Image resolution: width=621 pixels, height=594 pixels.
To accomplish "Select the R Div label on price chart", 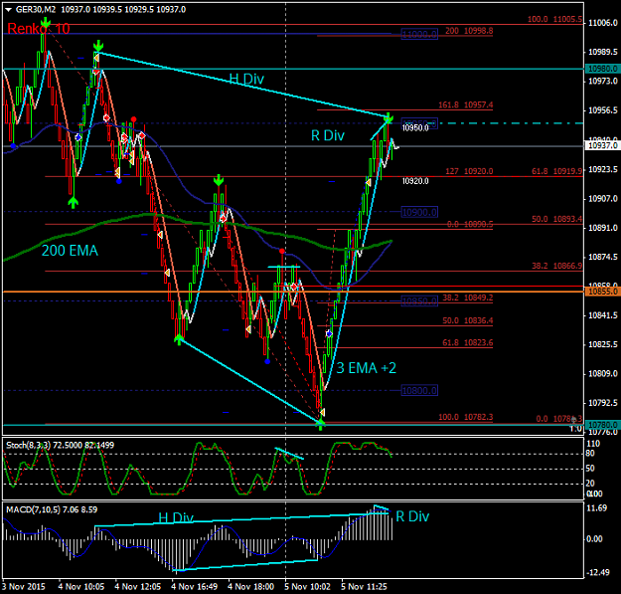I will point(328,135).
